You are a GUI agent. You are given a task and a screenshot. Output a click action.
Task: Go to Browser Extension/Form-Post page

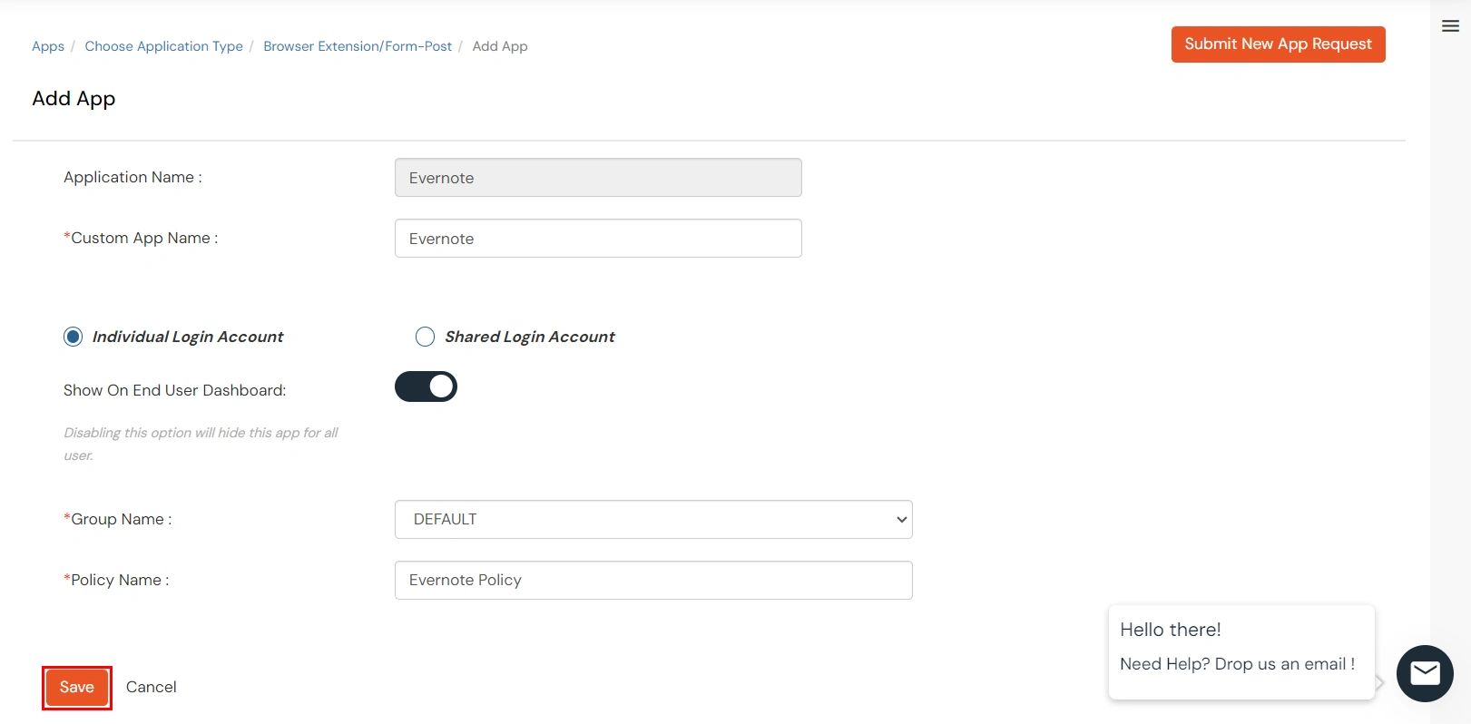357,45
